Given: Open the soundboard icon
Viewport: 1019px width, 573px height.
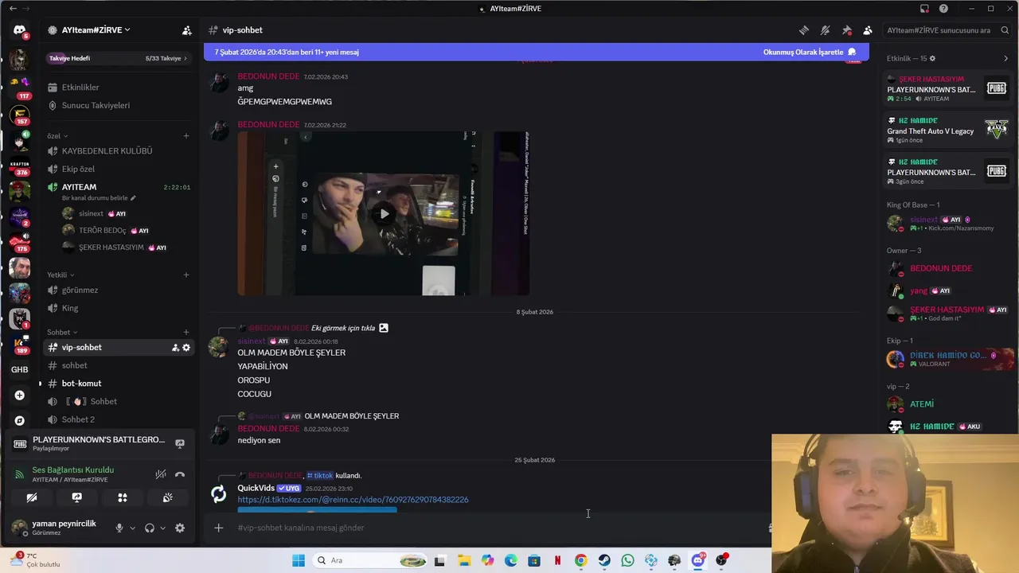Looking at the screenshot, I should [x=168, y=497].
